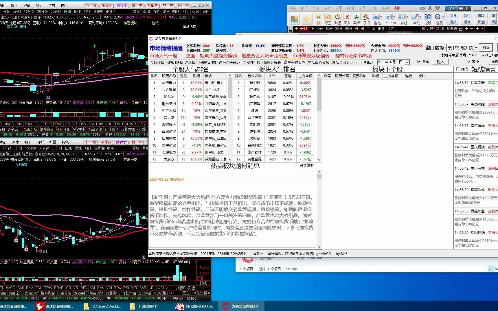Click the 刷新 refresh button
Viewport: 498px width, 311px height.
486,48
